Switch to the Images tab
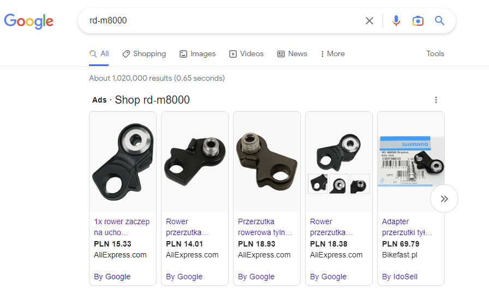The width and height of the screenshot is (489, 294). (x=198, y=54)
